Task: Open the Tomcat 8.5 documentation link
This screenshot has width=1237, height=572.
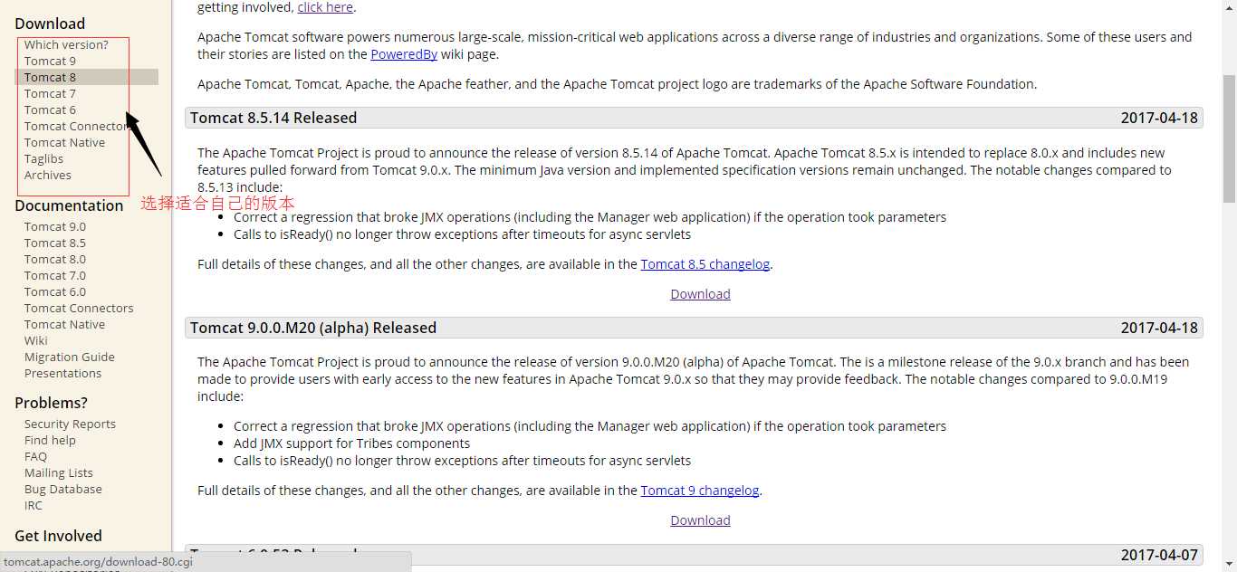Action: click(x=54, y=243)
